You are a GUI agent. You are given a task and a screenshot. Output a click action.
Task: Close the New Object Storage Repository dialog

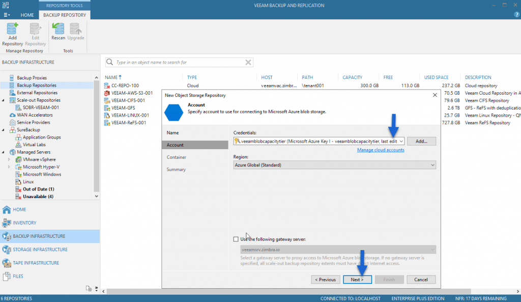point(435,95)
